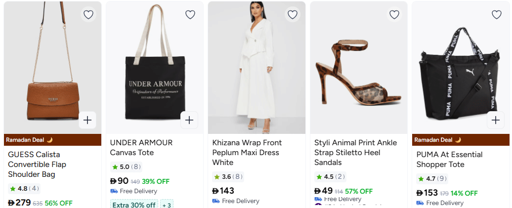Expand the +3 more offers badge
The image size is (512, 208).
[167, 205]
